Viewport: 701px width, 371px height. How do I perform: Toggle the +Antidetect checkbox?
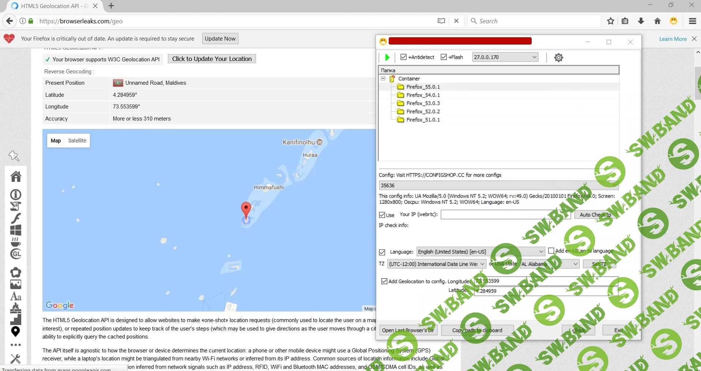click(404, 57)
